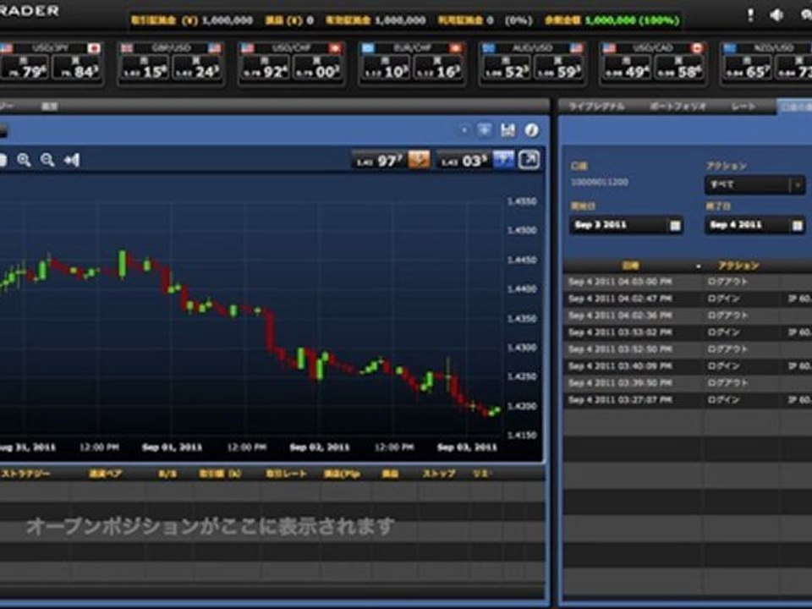Click the Sep 02, 2011 label on time axis
The image size is (812, 609).
tap(320, 447)
